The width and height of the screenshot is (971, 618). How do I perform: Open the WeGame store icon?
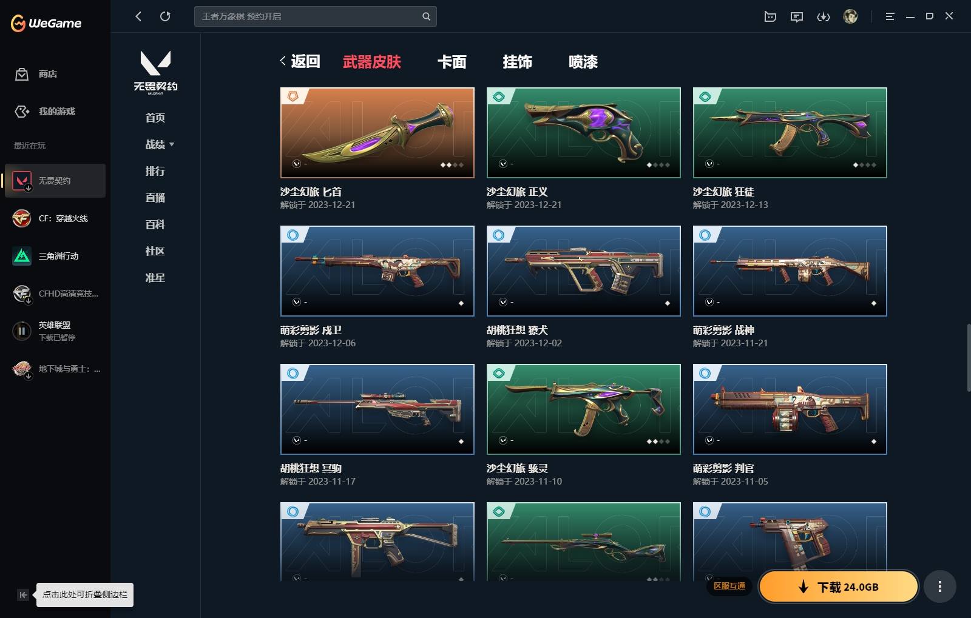22,74
